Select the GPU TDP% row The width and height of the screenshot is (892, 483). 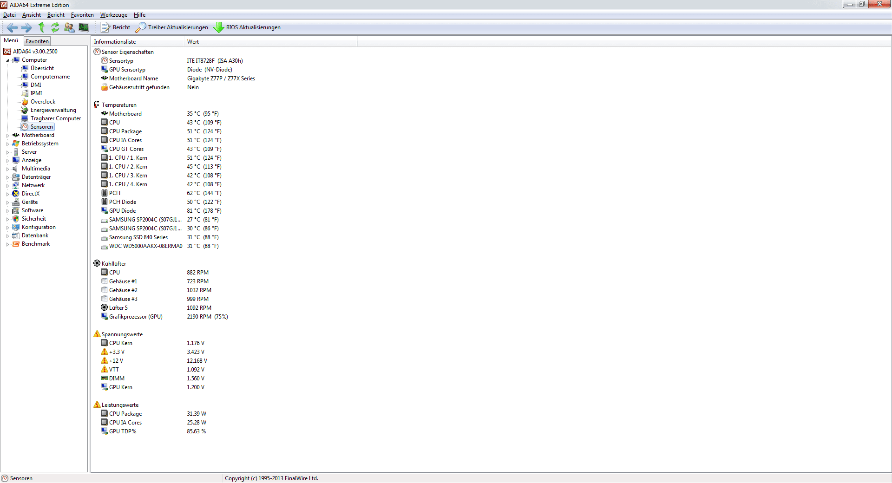pyautogui.click(x=154, y=431)
